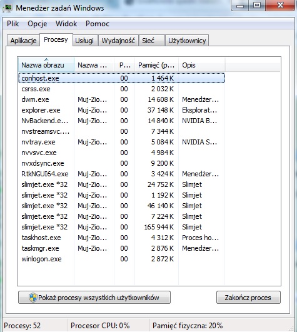Image resolution: width=297 pixels, height=332 pixels.
Task: Sort by Opis column header
Action: pyautogui.click(x=201, y=65)
